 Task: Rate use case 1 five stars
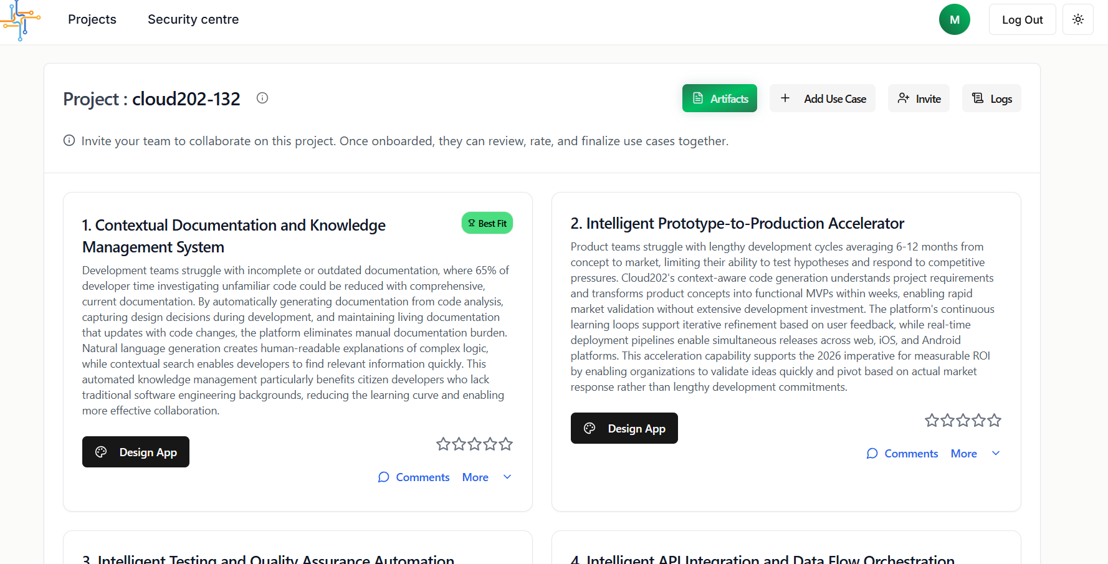[x=506, y=444]
